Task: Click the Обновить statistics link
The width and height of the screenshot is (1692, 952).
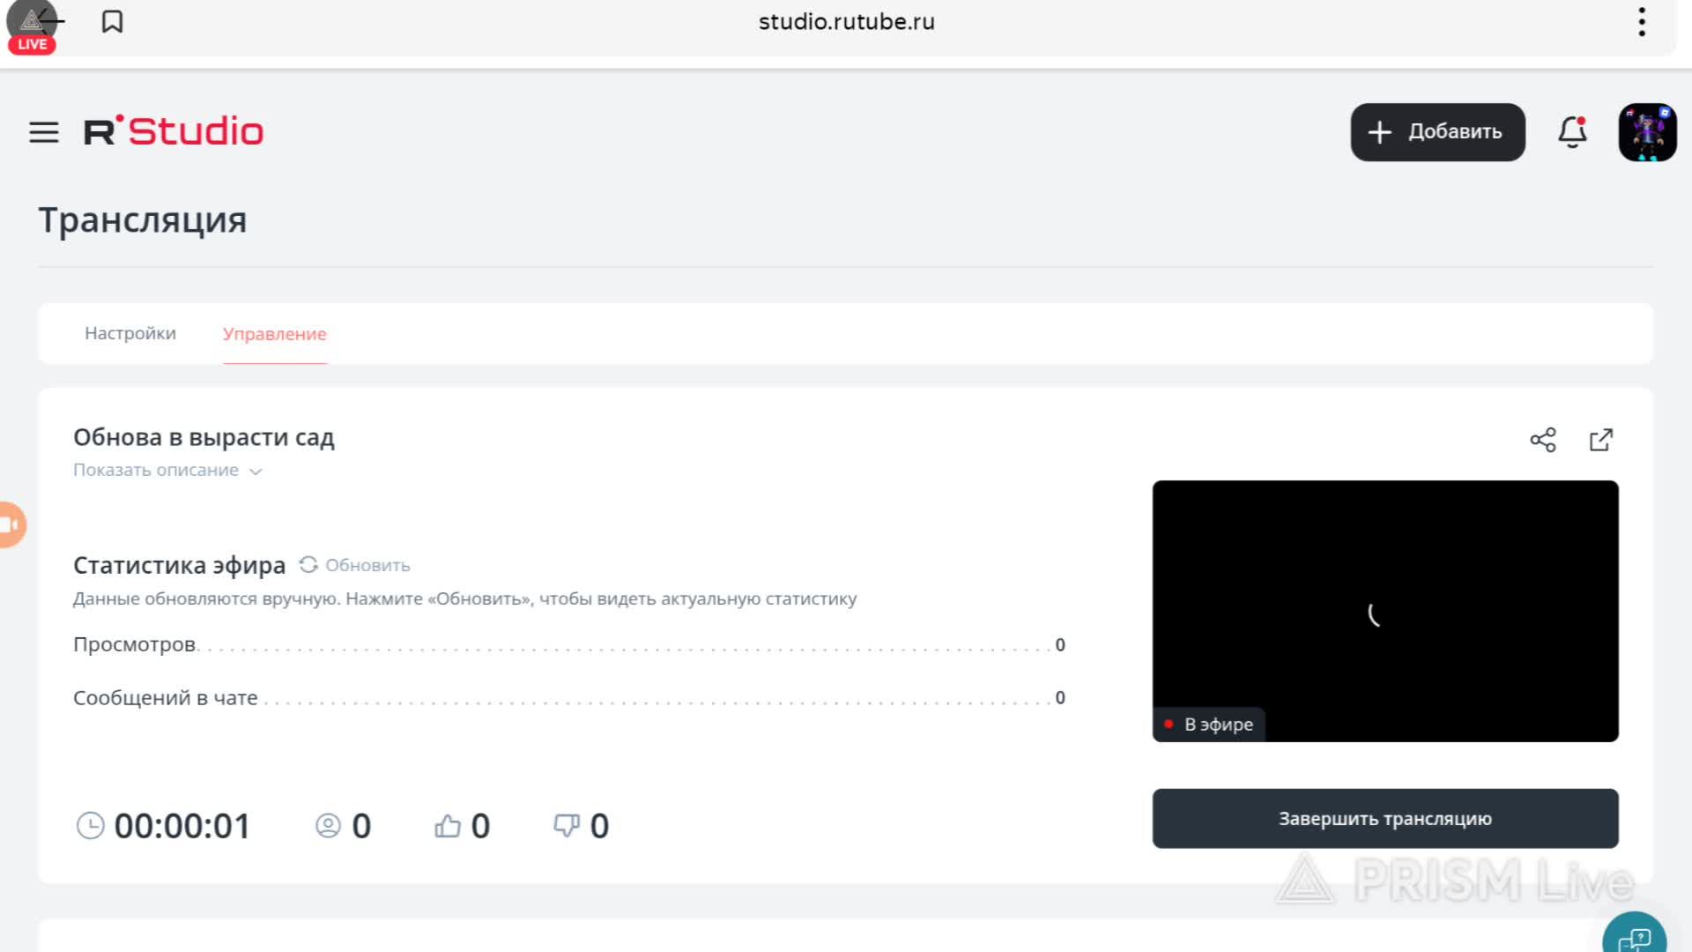Action: [x=367, y=565]
